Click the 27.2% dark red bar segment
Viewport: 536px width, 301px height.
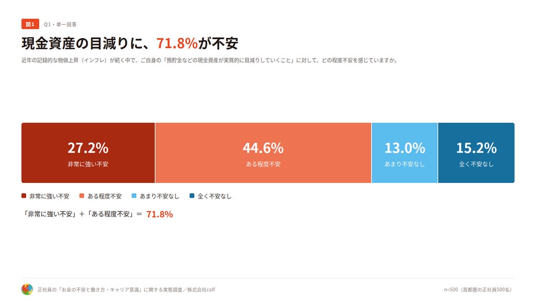tap(88, 153)
